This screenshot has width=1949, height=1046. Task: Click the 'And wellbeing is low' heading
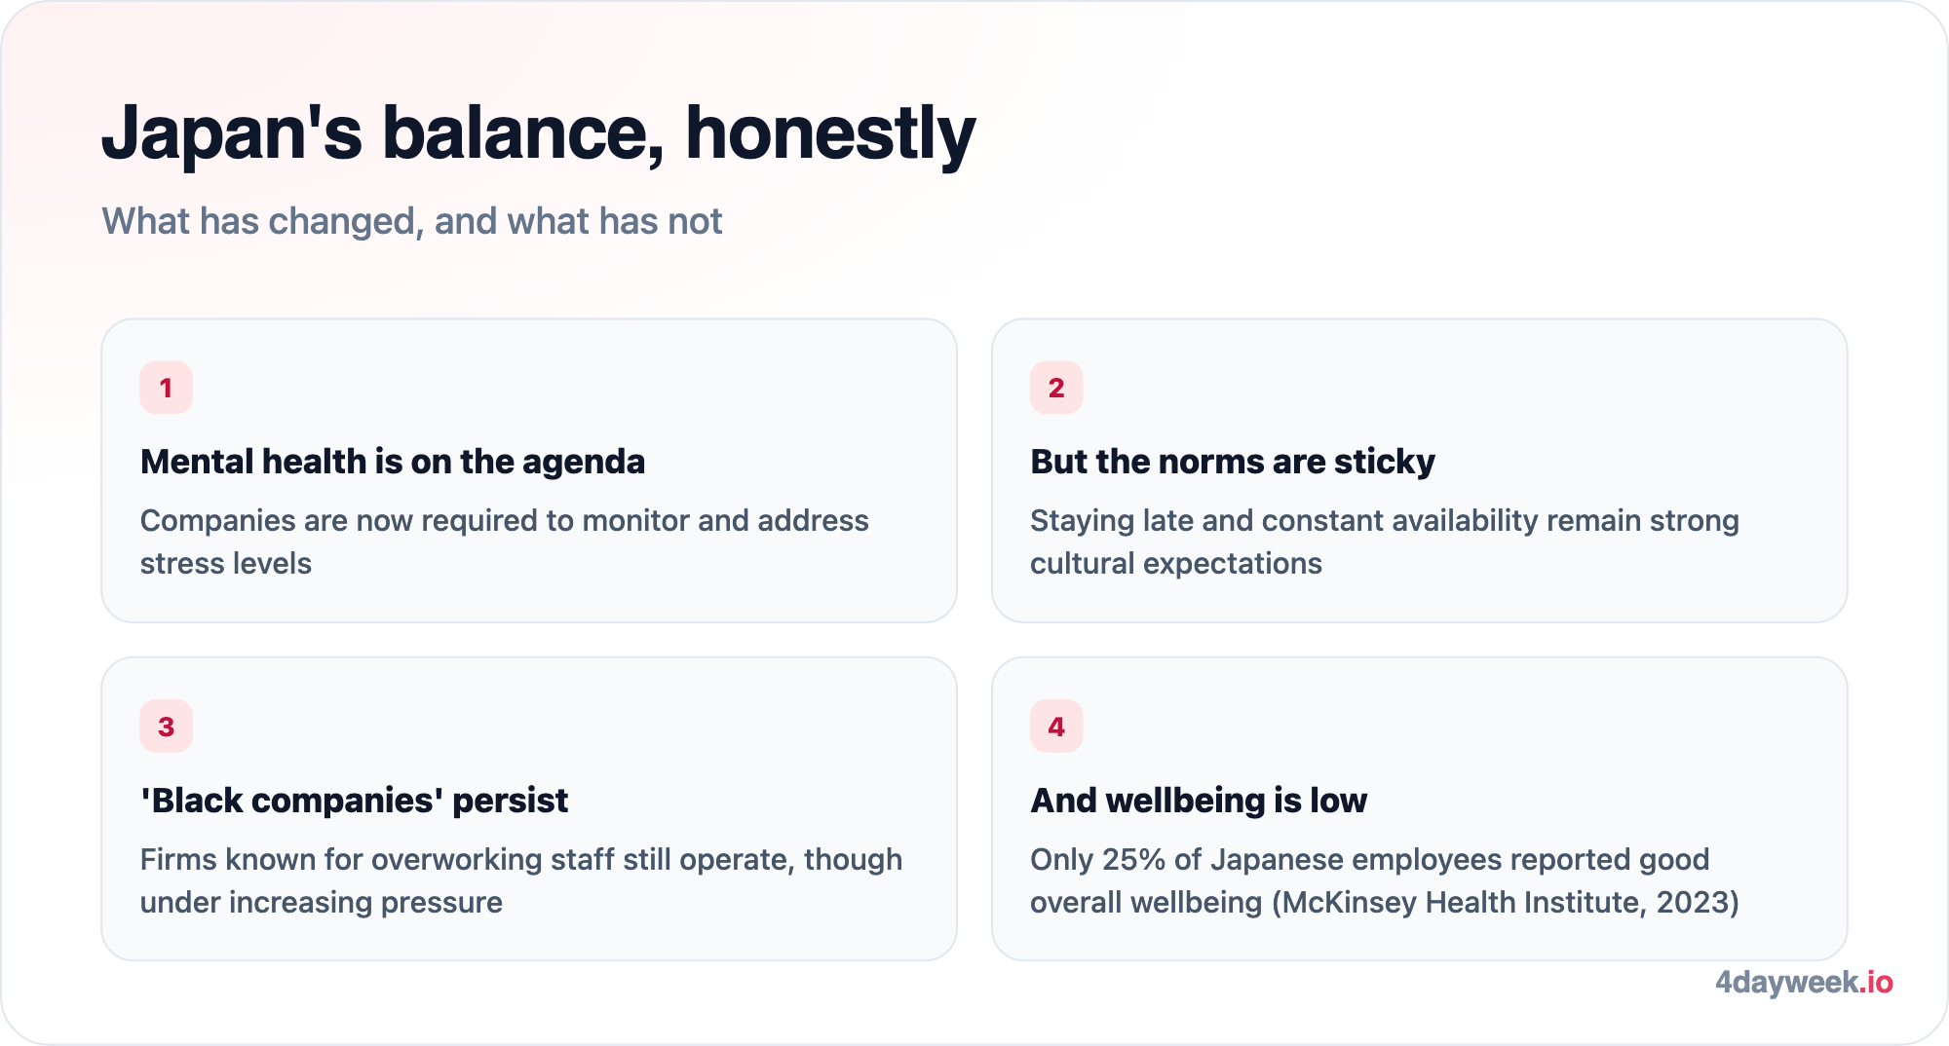point(1199,801)
